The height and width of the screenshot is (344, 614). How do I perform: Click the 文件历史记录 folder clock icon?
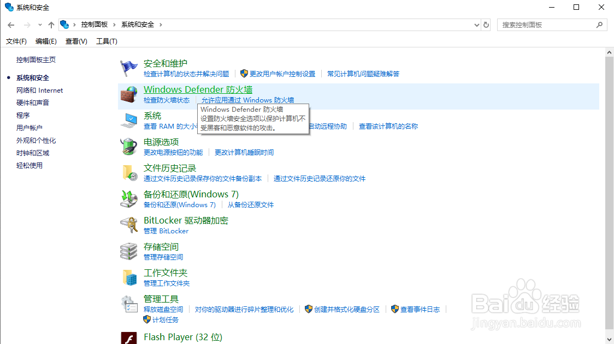click(129, 173)
